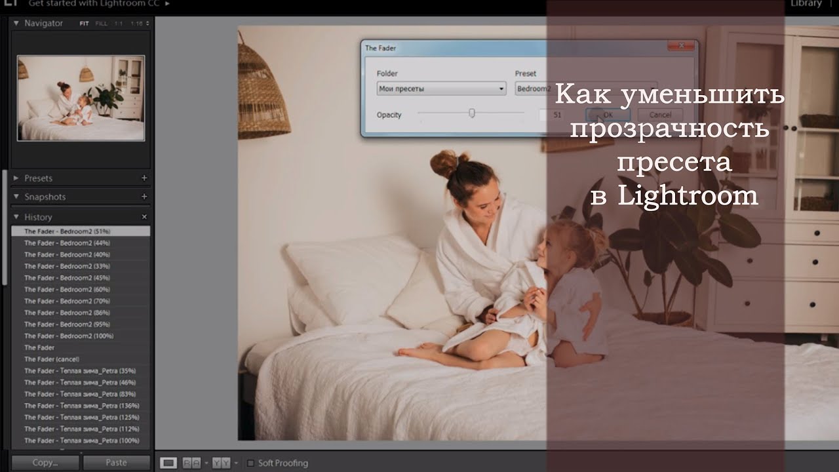Open the Library module

point(806,4)
